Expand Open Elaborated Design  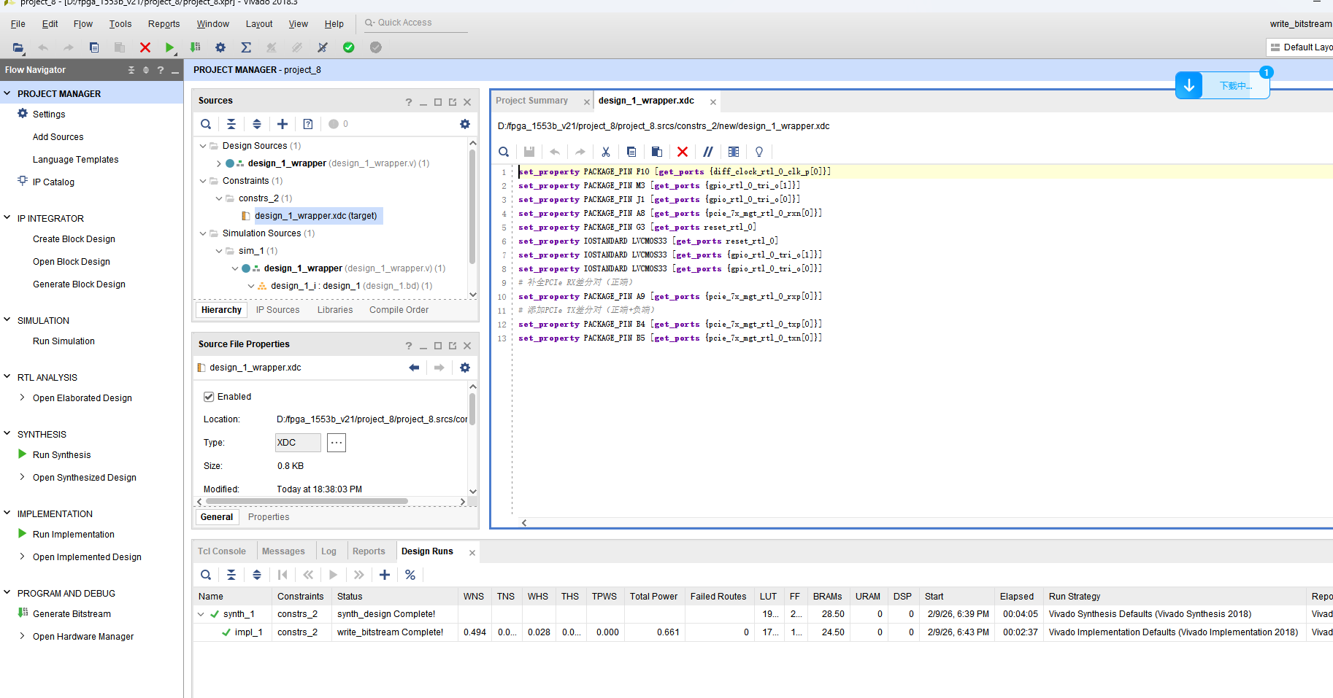[23, 398]
